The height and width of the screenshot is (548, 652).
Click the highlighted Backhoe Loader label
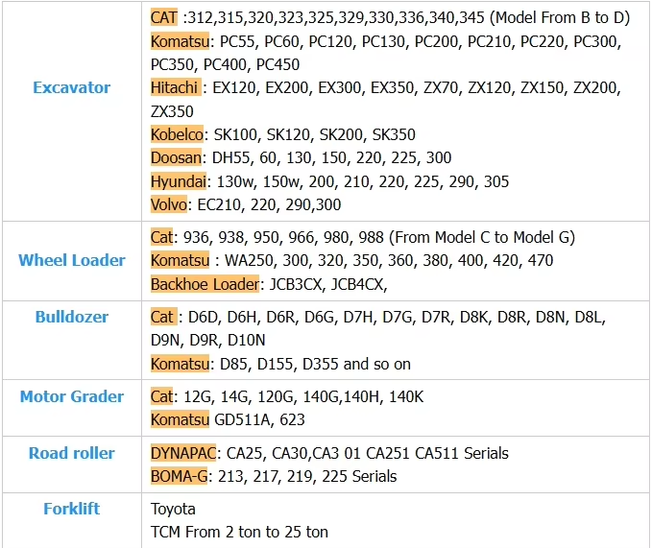(205, 284)
